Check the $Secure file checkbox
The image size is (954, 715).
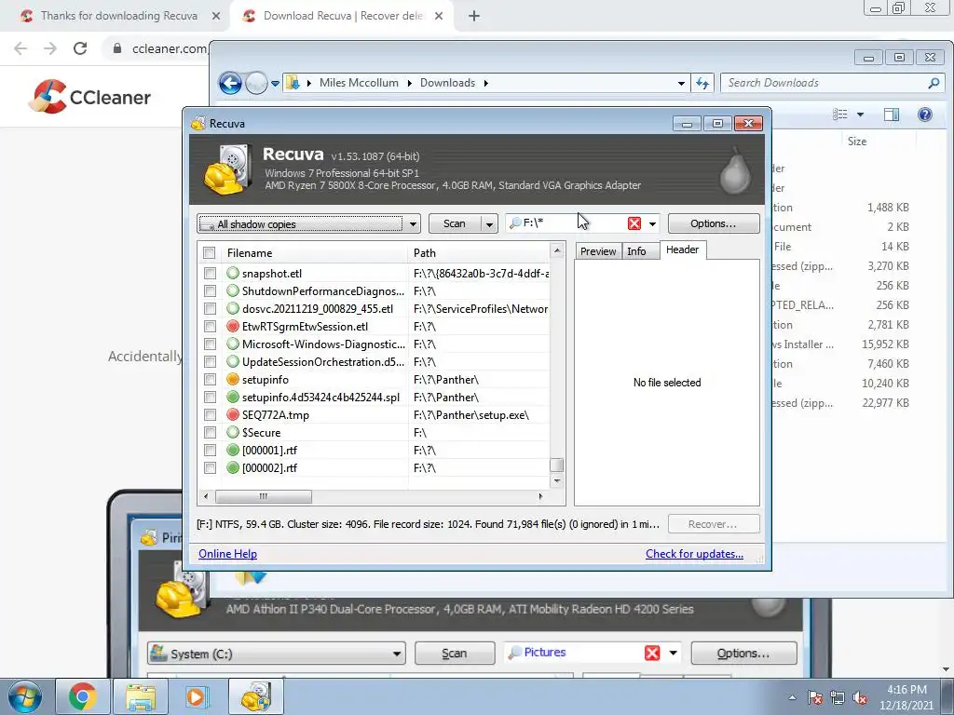(210, 432)
